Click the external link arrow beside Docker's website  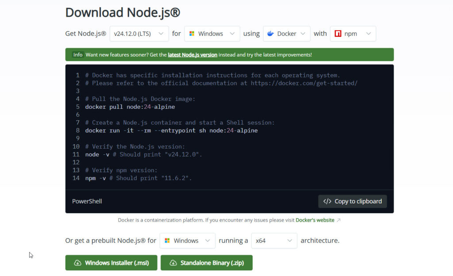click(x=339, y=220)
